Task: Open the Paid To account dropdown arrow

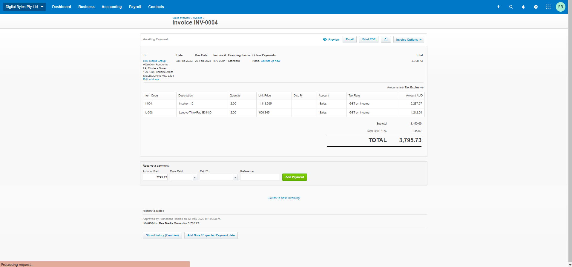Action: 235,177
